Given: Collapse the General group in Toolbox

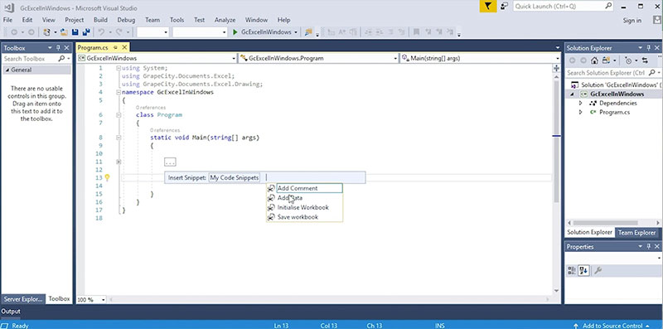Looking at the screenshot, I should click(7, 70).
